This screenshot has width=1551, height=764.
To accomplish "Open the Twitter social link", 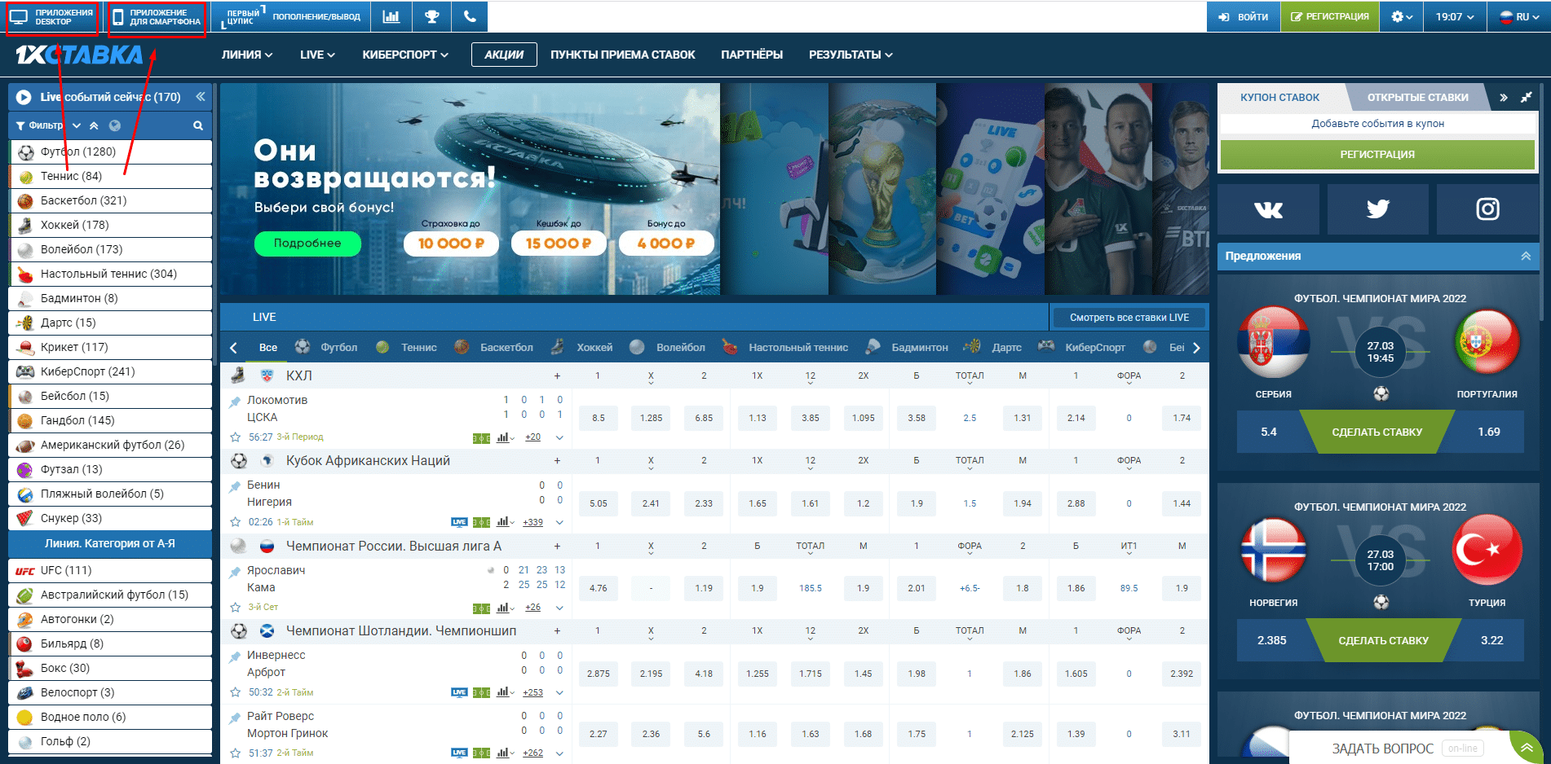I will pos(1377,209).
